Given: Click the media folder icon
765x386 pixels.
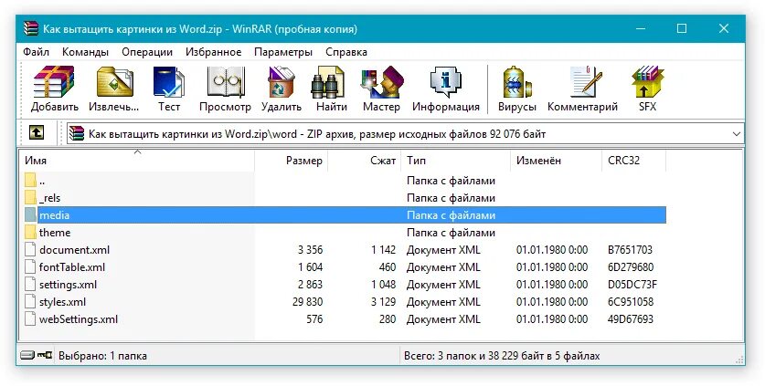Looking at the screenshot, I should (31, 215).
